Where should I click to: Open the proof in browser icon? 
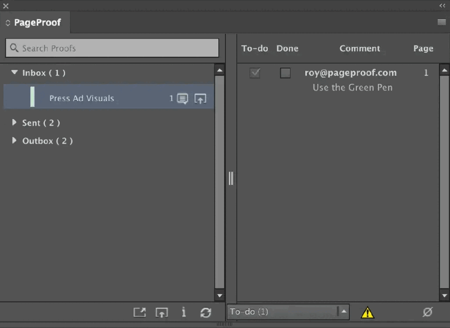click(139, 312)
